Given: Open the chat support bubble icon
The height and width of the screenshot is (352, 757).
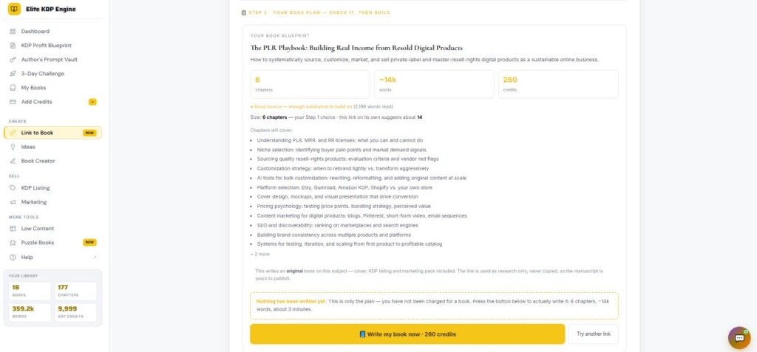Looking at the screenshot, I should (x=739, y=337).
